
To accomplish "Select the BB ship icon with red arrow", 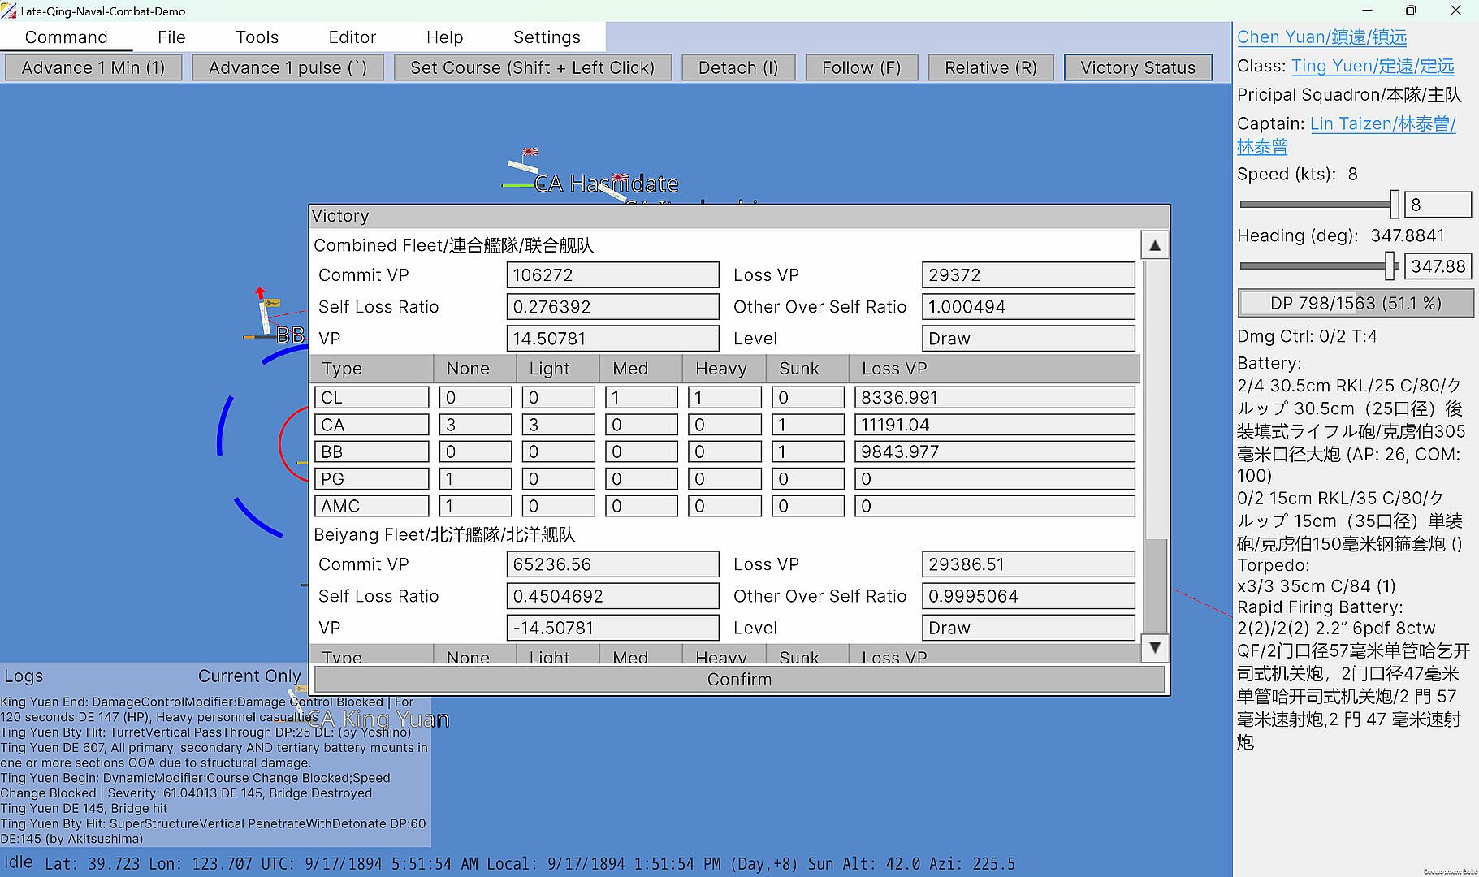I will [x=264, y=315].
